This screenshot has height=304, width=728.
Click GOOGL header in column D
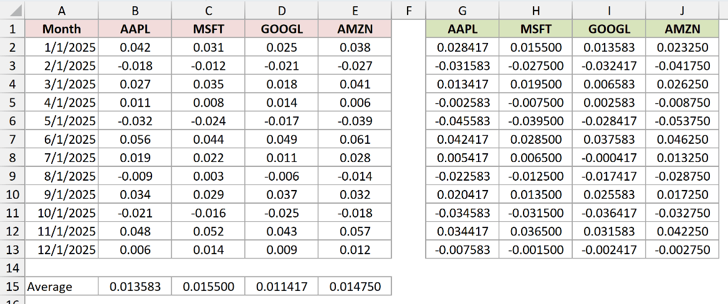click(281, 29)
